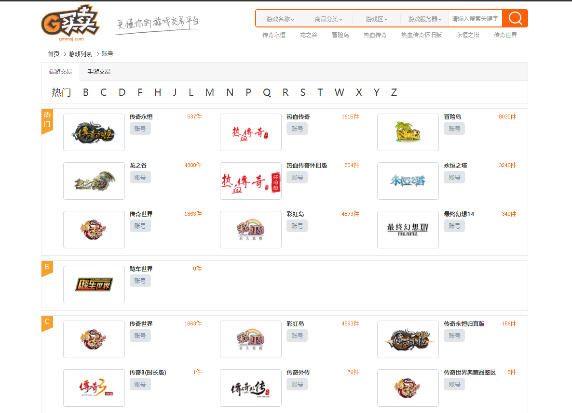Select letter C in the alphabet filter
The width and height of the screenshot is (572, 413).
(104, 92)
